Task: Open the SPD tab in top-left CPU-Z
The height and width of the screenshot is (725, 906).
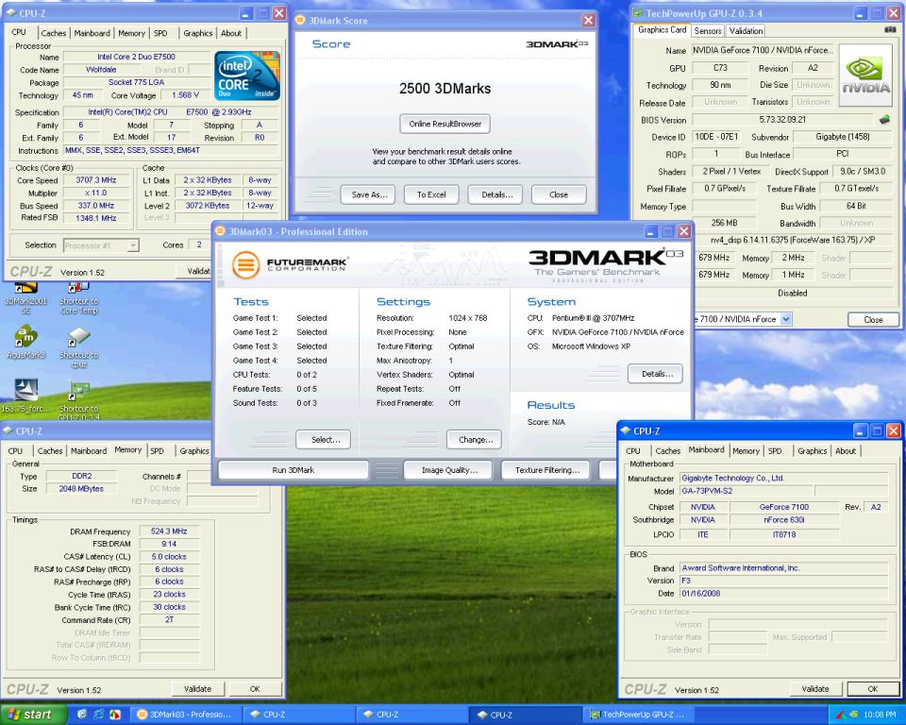Action: pos(160,34)
